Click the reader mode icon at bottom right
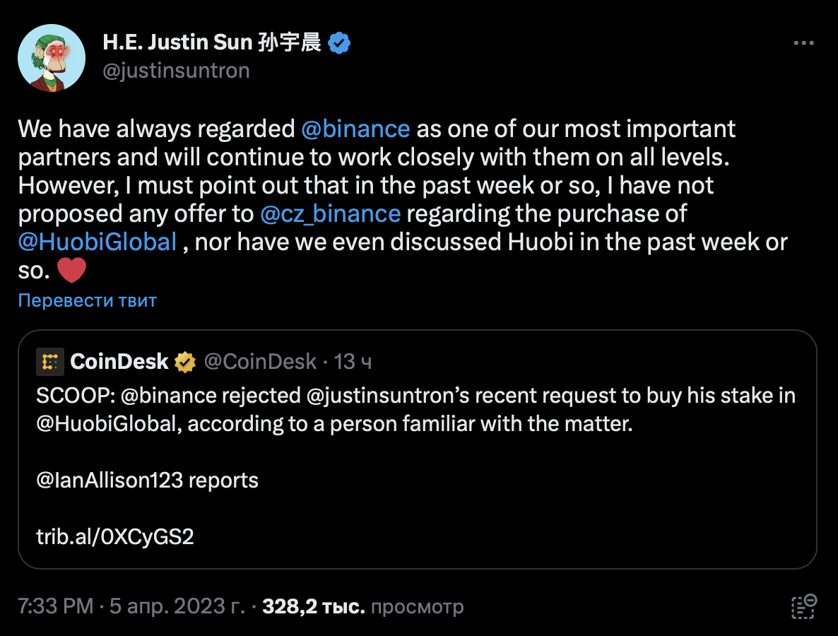Viewport: 838px width, 636px height. pos(804,606)
